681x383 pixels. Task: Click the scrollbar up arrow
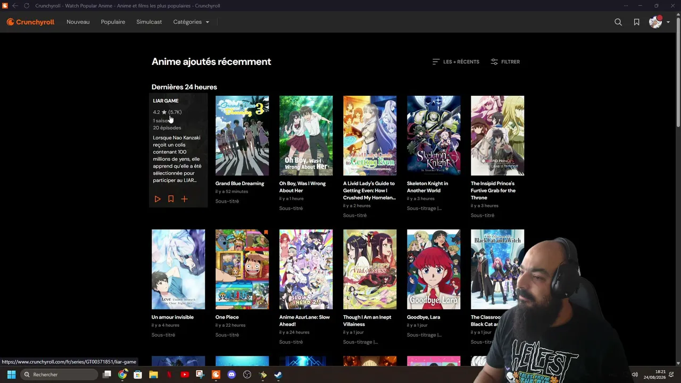678,14
